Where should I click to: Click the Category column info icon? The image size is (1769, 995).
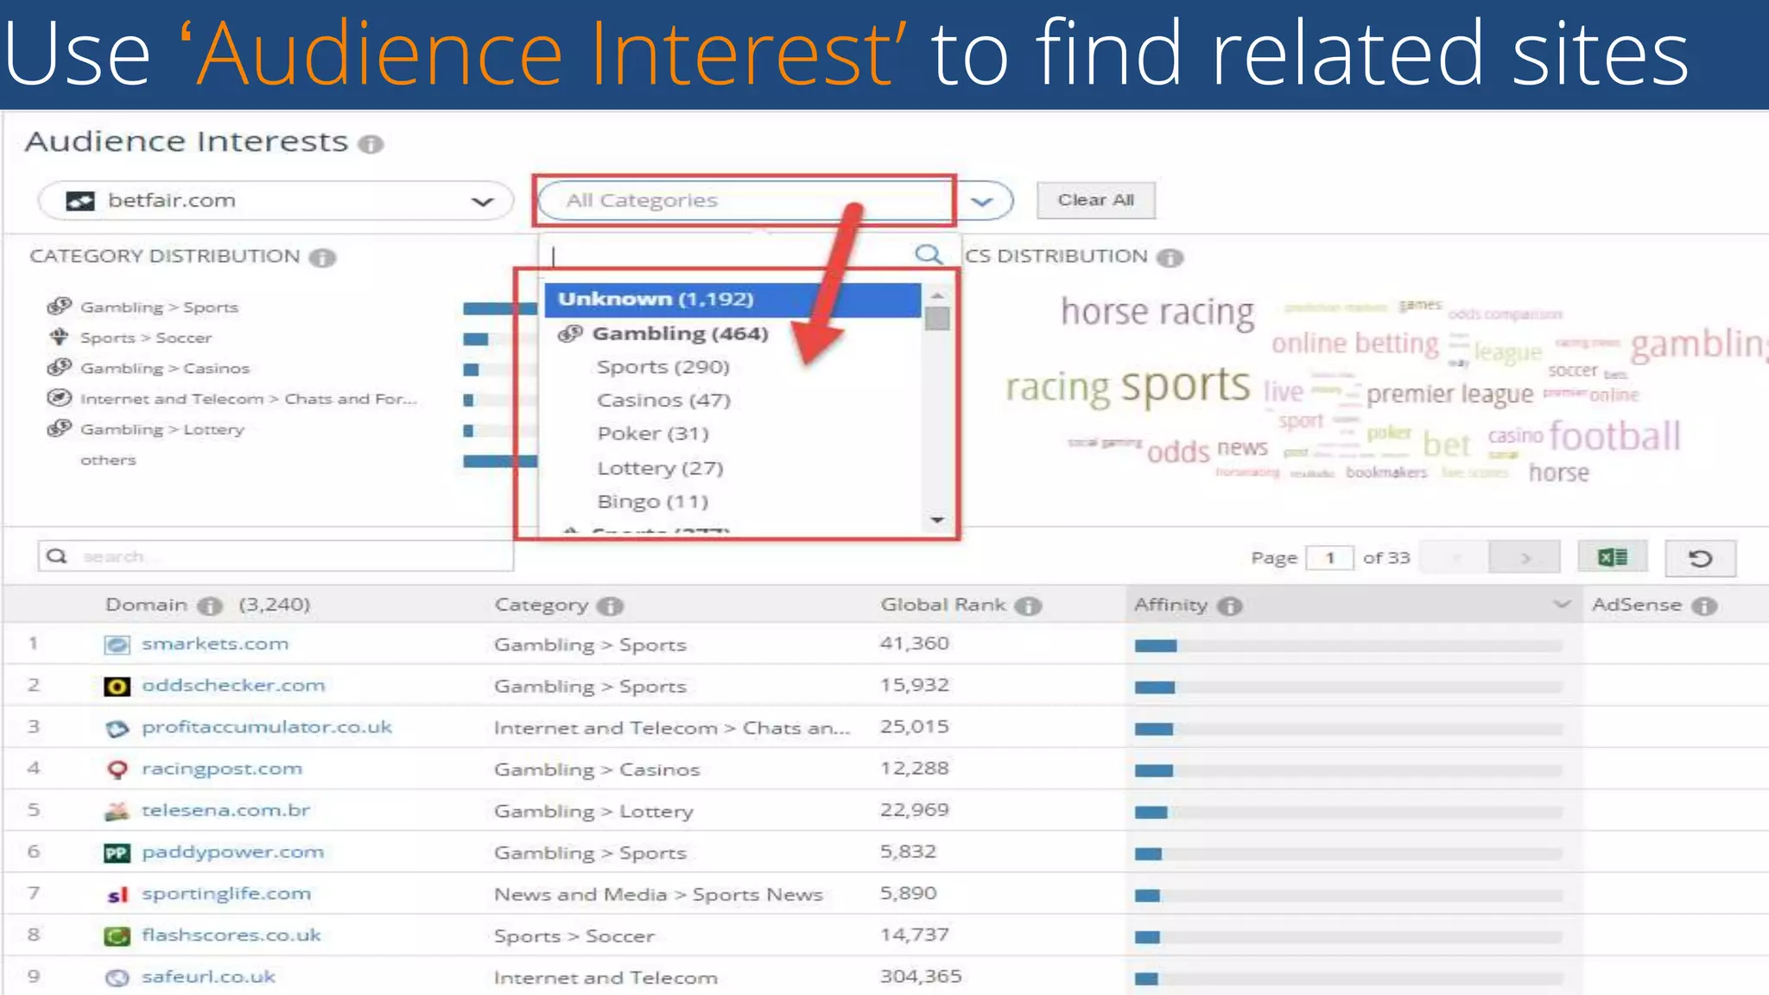click(610, 606)
